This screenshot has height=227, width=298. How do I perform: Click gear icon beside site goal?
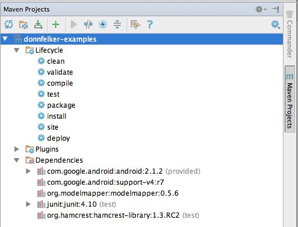coord(41,127)
